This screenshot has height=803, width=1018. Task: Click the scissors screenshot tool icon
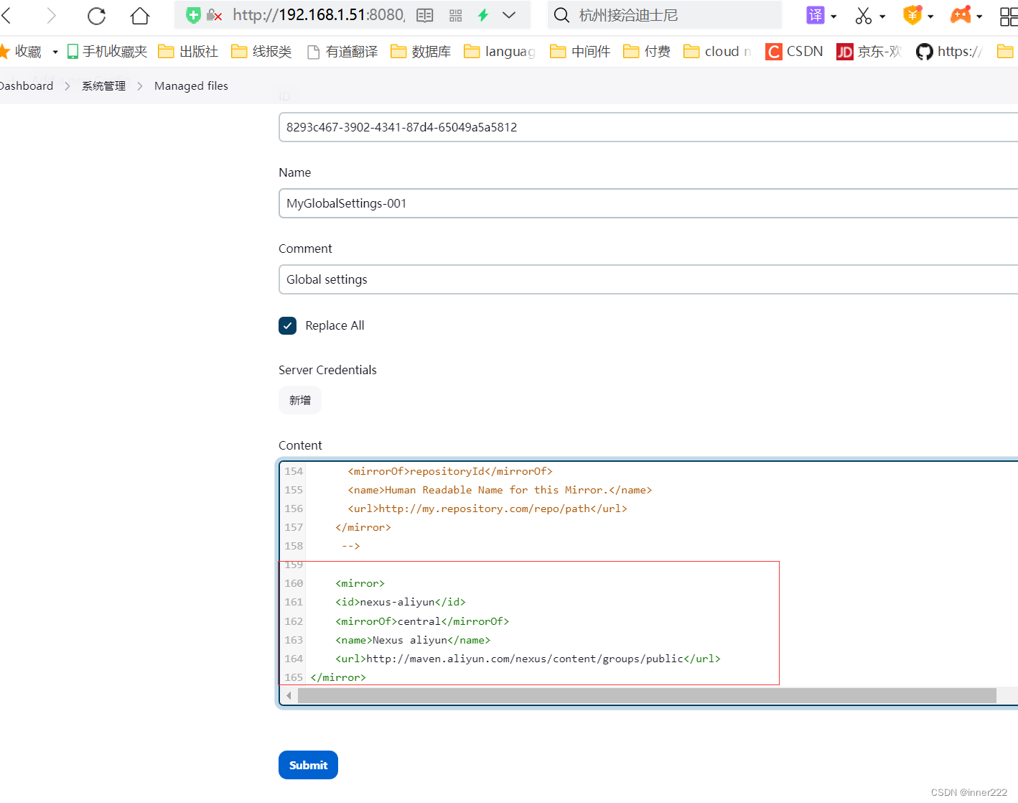point(864,15)
